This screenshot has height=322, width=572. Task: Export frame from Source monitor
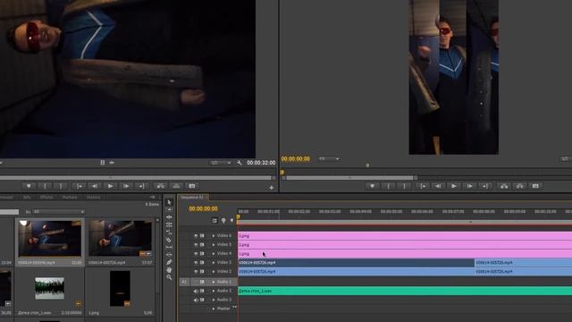[x=192, y=186]
